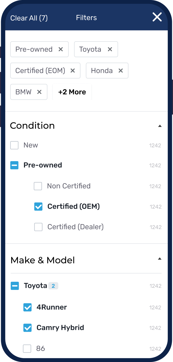Viewport: 173px width, 362px height.
Task: Enable the Non Certified checkbox
Action: click(38, 186)
